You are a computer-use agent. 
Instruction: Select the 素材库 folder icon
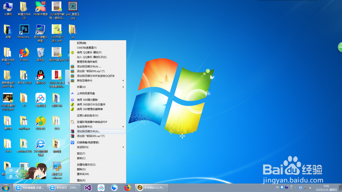click(x=8, y=123)
